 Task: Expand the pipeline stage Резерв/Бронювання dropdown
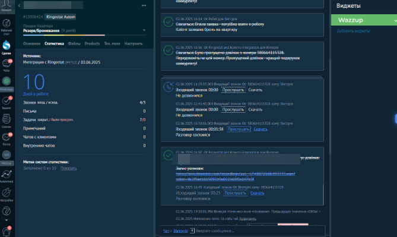click(144, 30)
